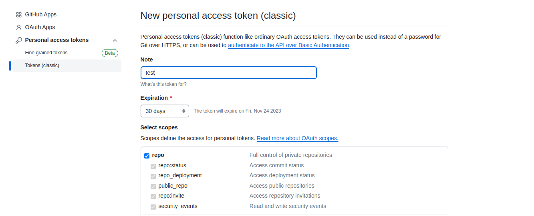Screen dimensions: 534x216
Task: Open Read more about OAuth scopes link
Action: 298,138
